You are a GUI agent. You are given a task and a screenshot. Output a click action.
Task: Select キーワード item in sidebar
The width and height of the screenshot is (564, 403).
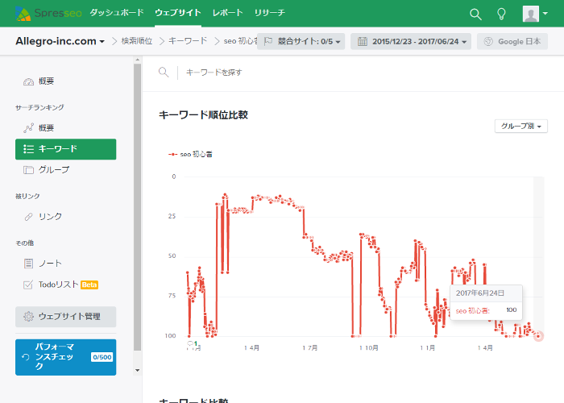tap(66, 149)
